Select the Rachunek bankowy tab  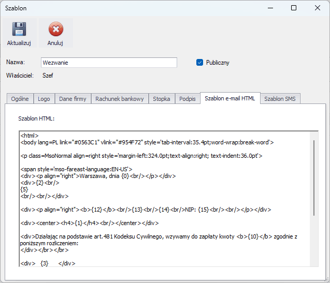(120, 99)
